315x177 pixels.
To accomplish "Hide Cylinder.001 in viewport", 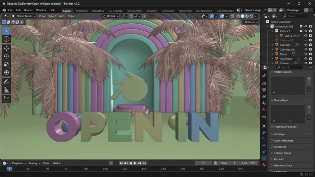I will pyautogui.click(x=306, y=49).
